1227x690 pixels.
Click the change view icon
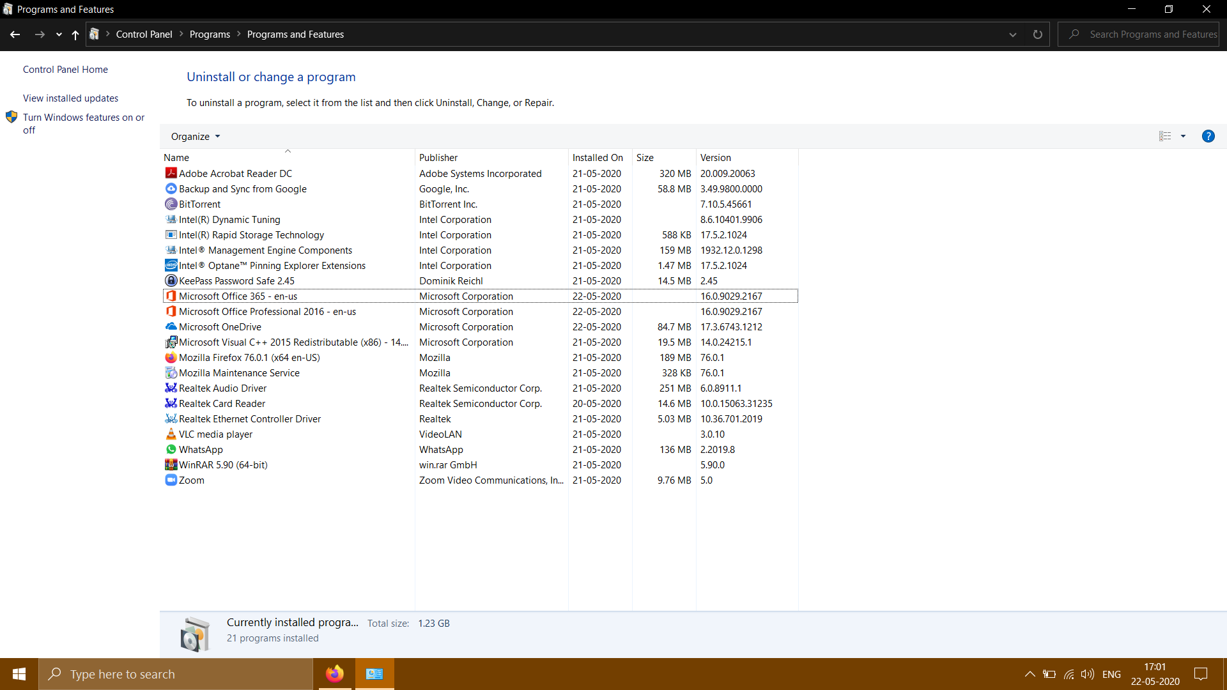tap(1165, 136)
